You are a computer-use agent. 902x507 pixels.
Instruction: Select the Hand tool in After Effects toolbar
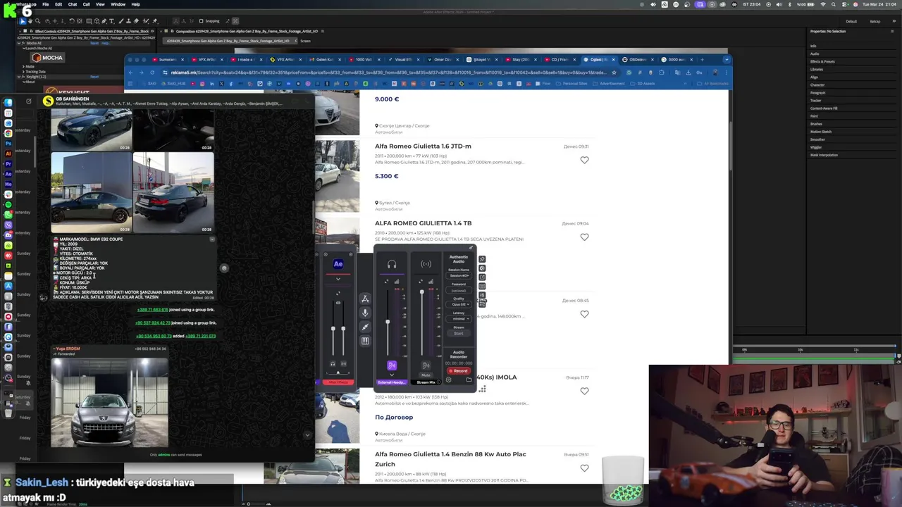(30, 21)
